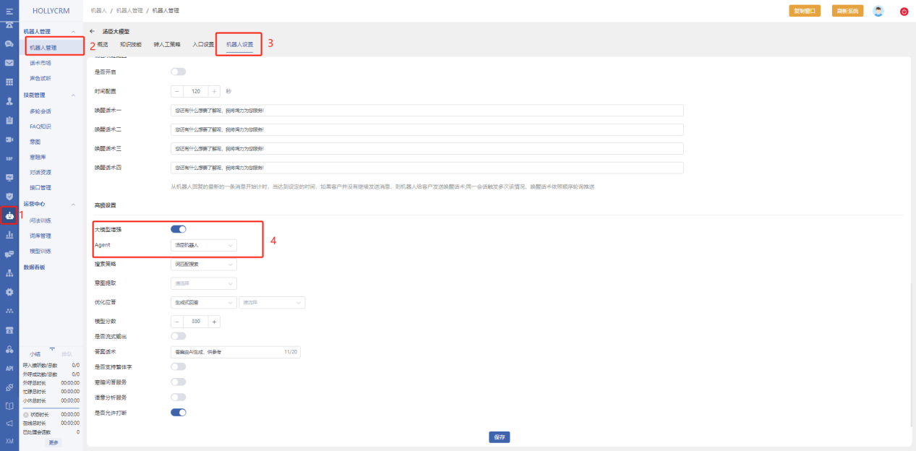The width and height of the screenshot is (916, 451).
Task: Enable the 语音分析服务 switch
Action: (x=178, y=397)
